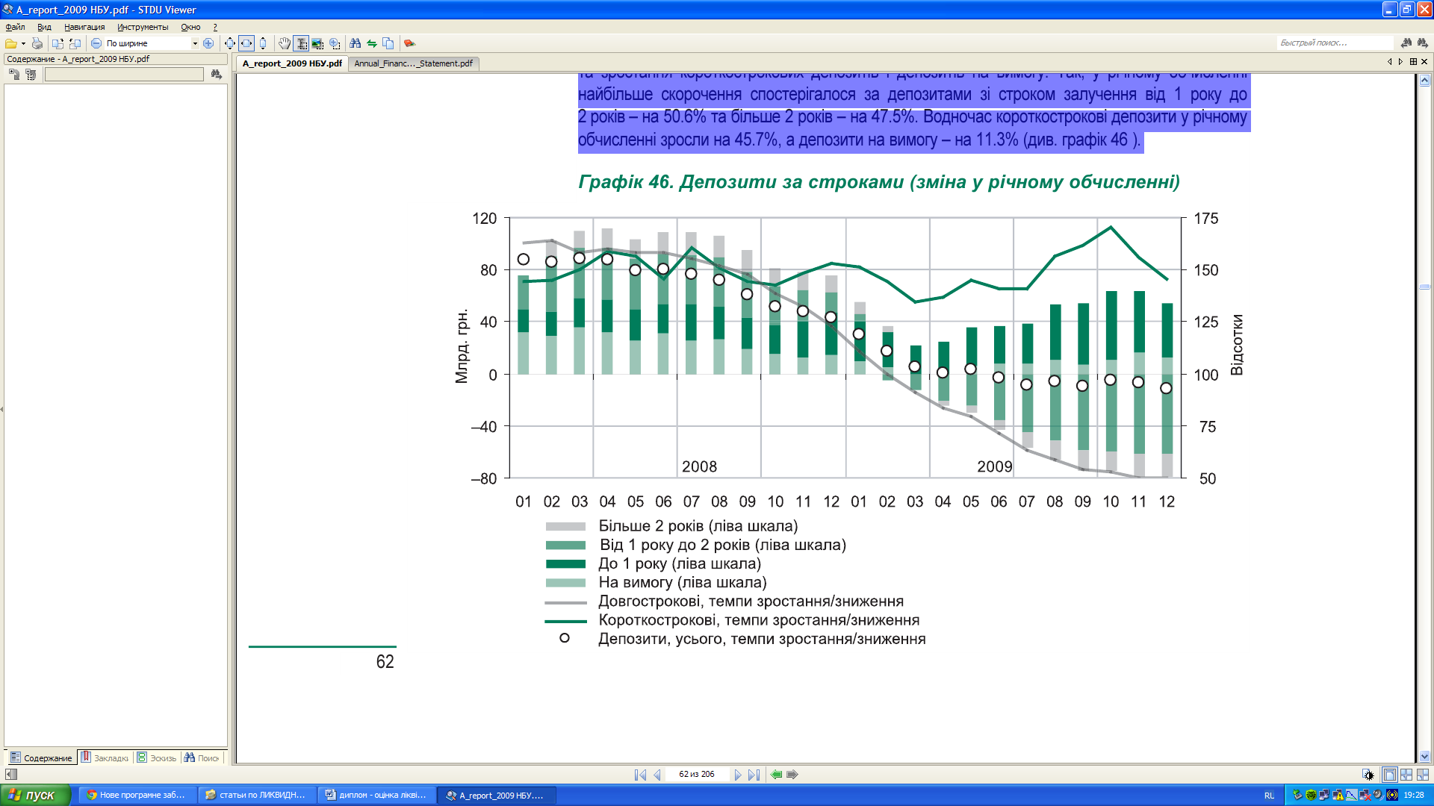Switch to Эскизы sidebar tab
Image resolution: width=1434 pixels, height=806 pixels.
[x=157, y=757]
